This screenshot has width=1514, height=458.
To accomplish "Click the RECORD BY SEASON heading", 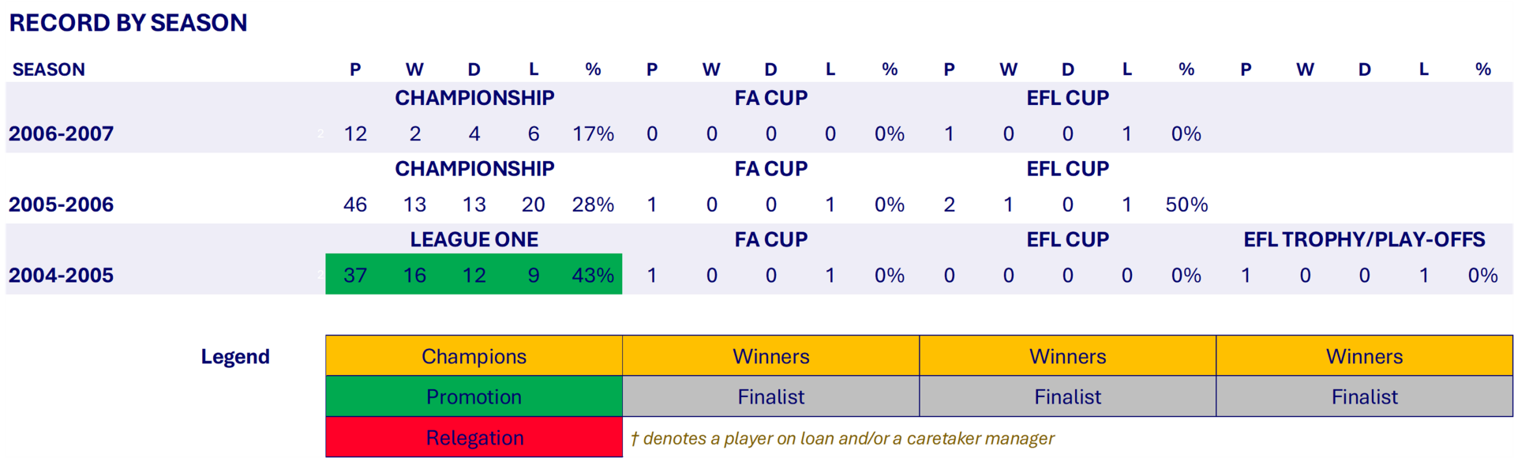I will [x=128, y=23].
